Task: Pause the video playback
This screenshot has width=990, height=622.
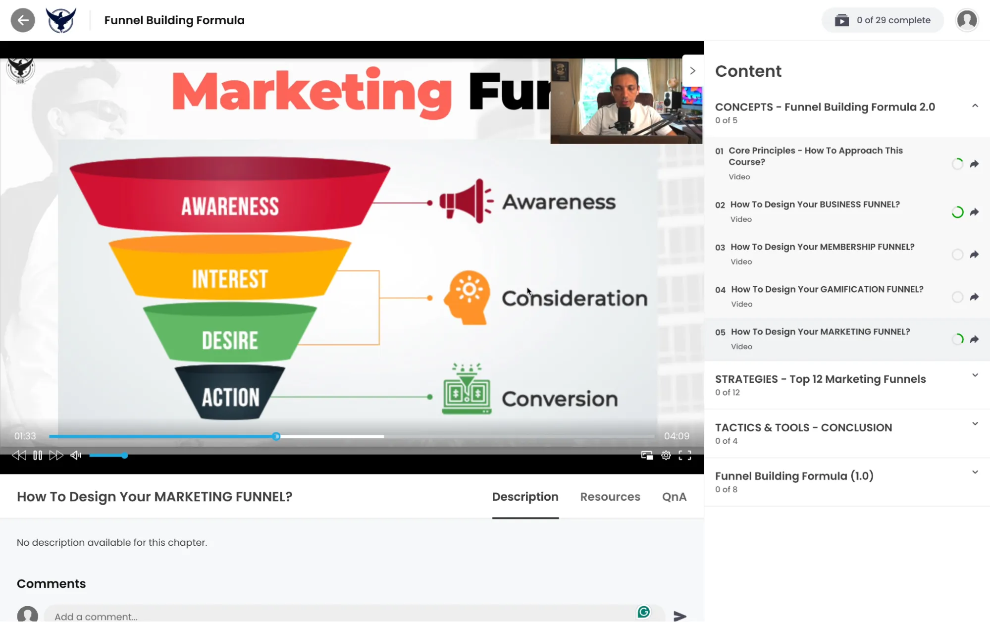Action: click(38, 455)
